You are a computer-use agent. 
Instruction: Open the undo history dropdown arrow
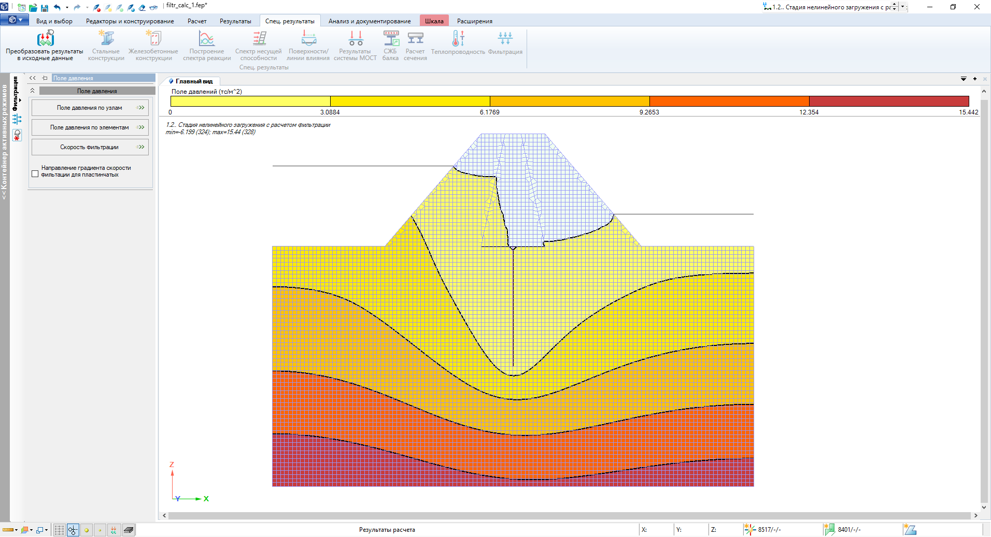click(67, 8)
